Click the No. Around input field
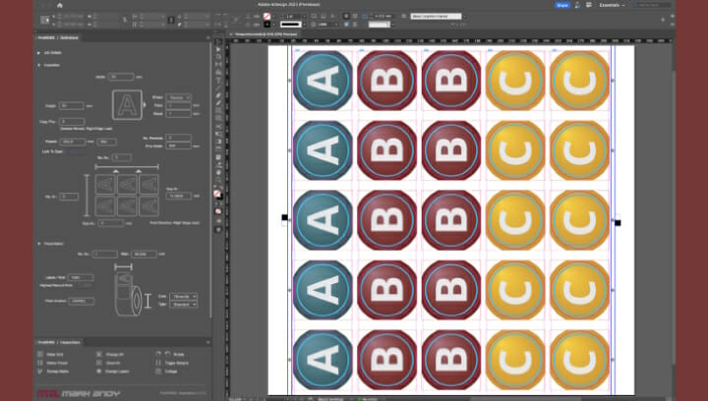This screenshot has height=401, width=708. [x=69, y=197]
